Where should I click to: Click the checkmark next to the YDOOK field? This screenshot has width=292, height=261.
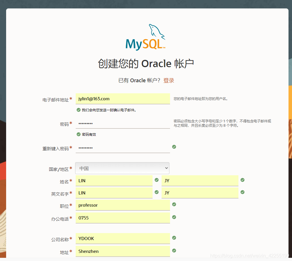pyautogui.click(x=174, y=238)
